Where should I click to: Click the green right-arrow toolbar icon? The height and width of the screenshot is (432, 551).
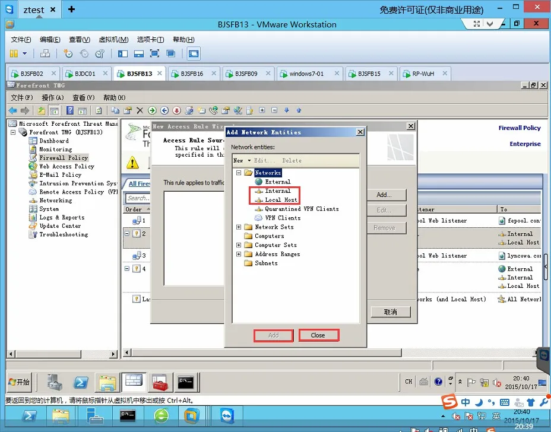click(x=152, y=110)
